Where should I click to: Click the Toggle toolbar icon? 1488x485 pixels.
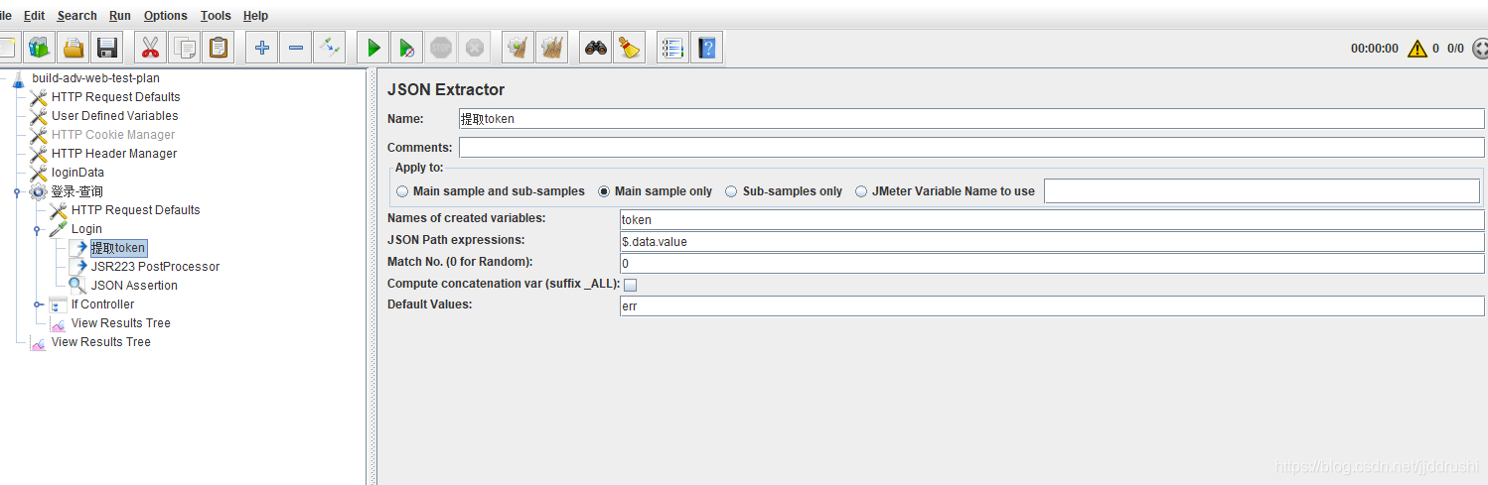(330, 47)
